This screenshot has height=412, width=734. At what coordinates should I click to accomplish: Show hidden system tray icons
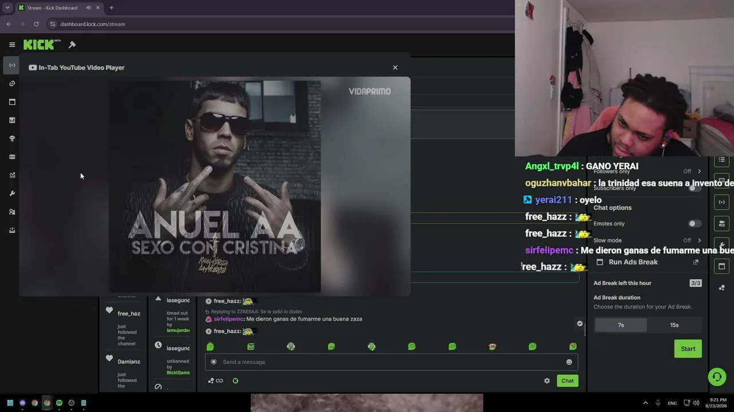click(x=645, y=403)
